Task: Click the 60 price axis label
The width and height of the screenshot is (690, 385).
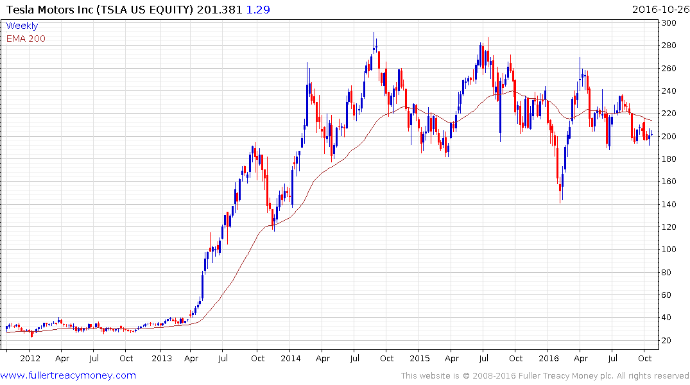Action: [667, 295]
